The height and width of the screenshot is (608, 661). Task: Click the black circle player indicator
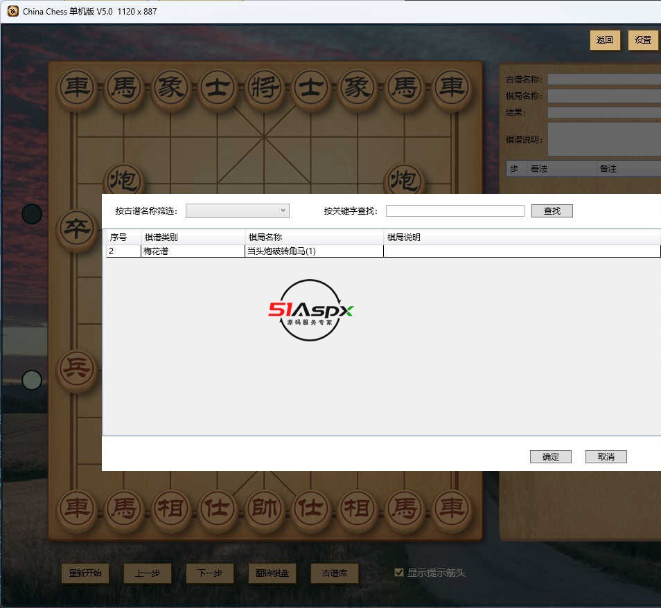tap(32, 214)
